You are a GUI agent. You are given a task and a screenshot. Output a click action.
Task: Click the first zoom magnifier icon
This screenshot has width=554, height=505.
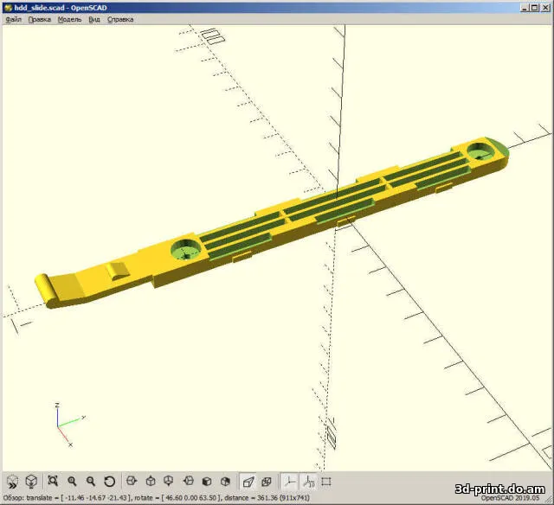(x=72, y=481)
